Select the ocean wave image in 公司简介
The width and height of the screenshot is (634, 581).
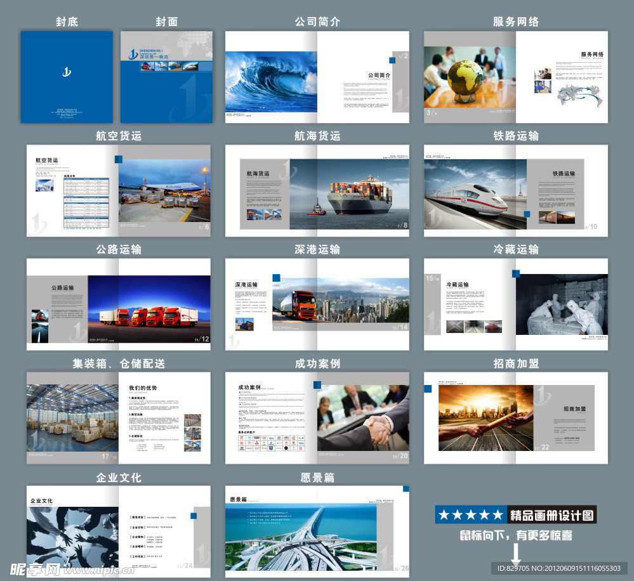[x=271, y=81]
